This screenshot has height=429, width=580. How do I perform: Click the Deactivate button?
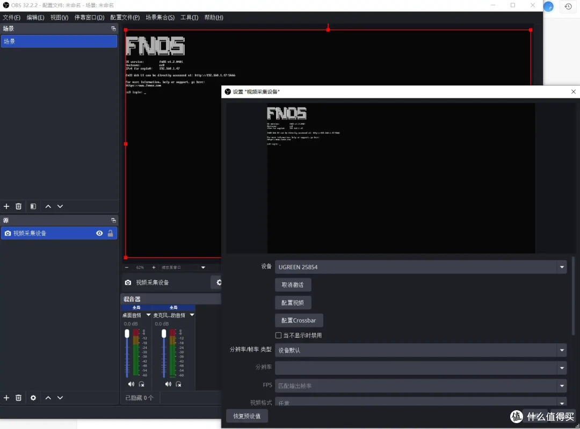(293, 285)
